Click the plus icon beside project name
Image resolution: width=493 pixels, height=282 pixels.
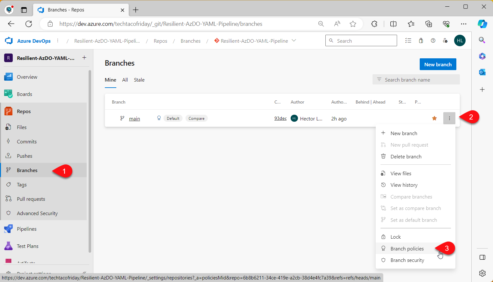coord(84,58)
